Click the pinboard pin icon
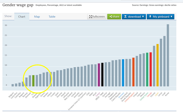The height and width of the screenshot is (112, 183). click(150, 17)
